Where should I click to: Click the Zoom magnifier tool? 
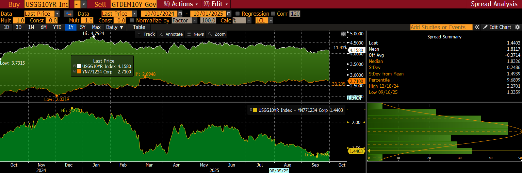[217, 34]
